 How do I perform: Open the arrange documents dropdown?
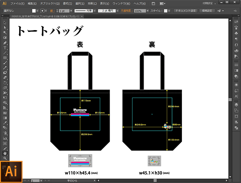pyautogui.click(x=162, y=3)
